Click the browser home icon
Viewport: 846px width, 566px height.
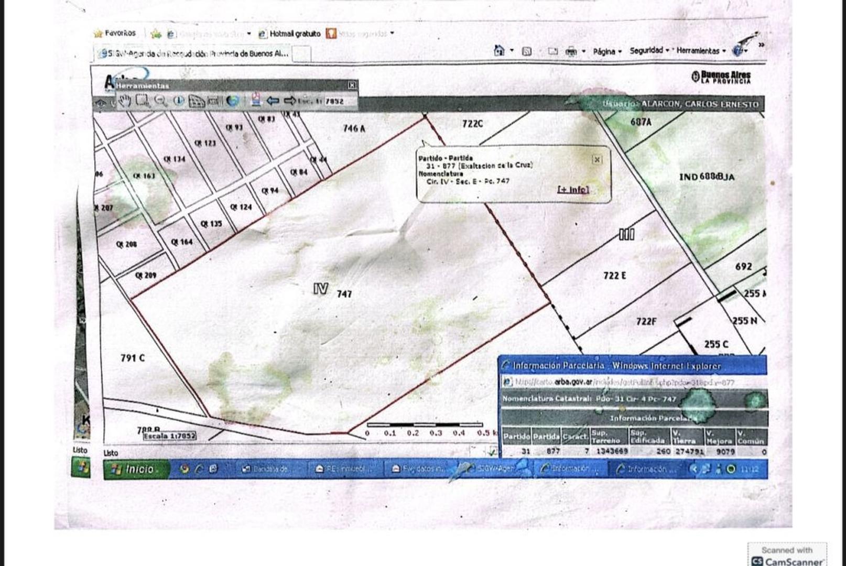pos(499,51)
